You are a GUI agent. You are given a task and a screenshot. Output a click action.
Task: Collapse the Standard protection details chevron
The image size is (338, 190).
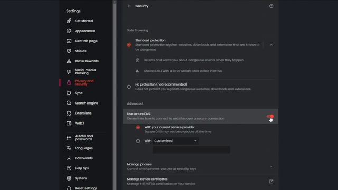(x=271, y=45)
